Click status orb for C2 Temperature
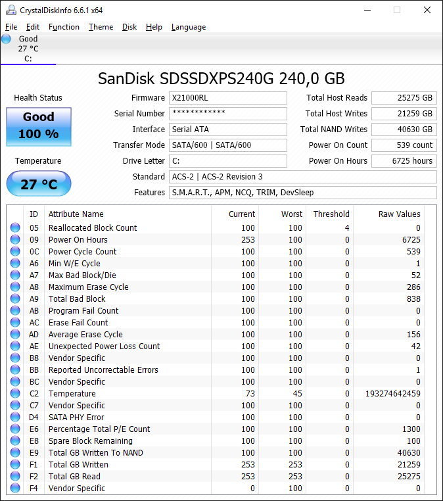The image size is (443, 501). pos(15,393)
